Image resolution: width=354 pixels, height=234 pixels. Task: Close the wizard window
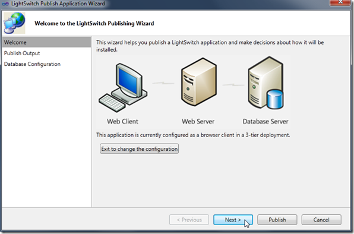point(340,2)
